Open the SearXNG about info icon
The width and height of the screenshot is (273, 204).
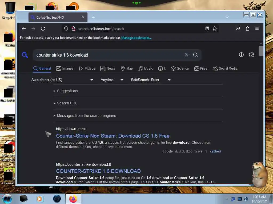pos(241,55)
